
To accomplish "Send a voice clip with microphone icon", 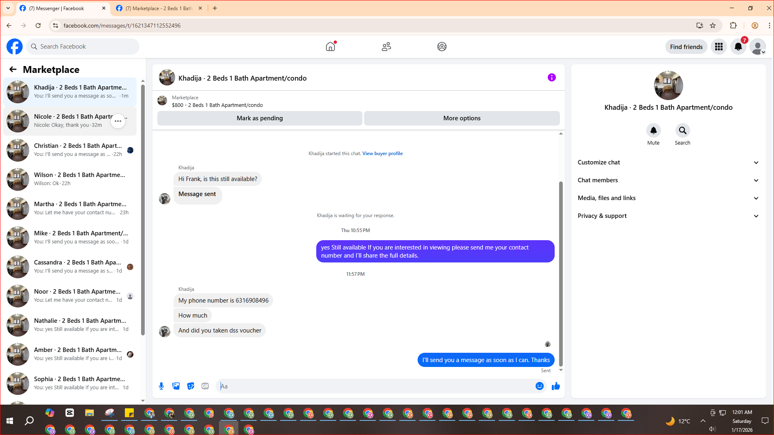I will 161,386.
